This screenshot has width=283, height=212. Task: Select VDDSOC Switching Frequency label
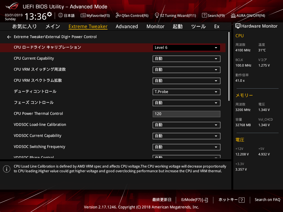point(39,147)
